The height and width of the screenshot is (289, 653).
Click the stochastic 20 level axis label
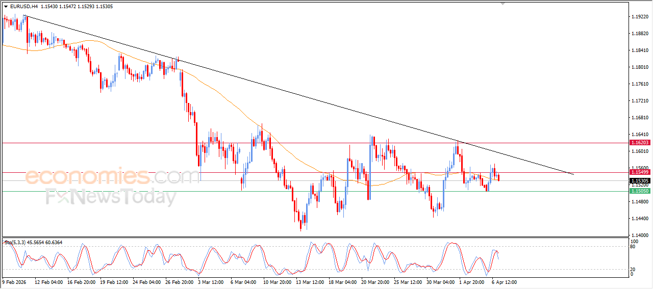(634, 269)
